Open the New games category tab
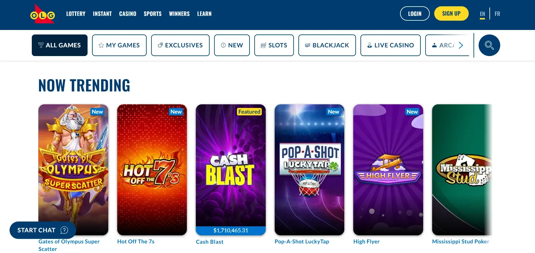Image resolution: width=535 pixels, height=253 pixels. pyautogui.click(x=232, y=45)
